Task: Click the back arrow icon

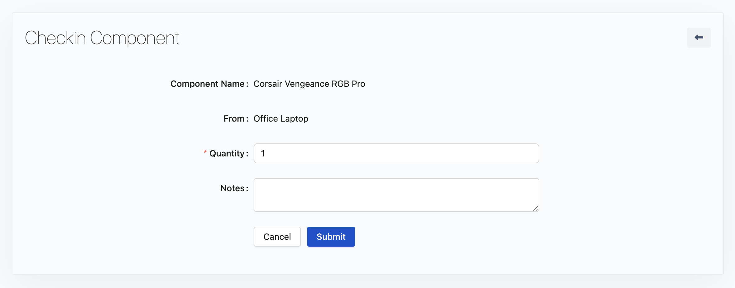Action: pyautogui.click(x=699, y=38)
